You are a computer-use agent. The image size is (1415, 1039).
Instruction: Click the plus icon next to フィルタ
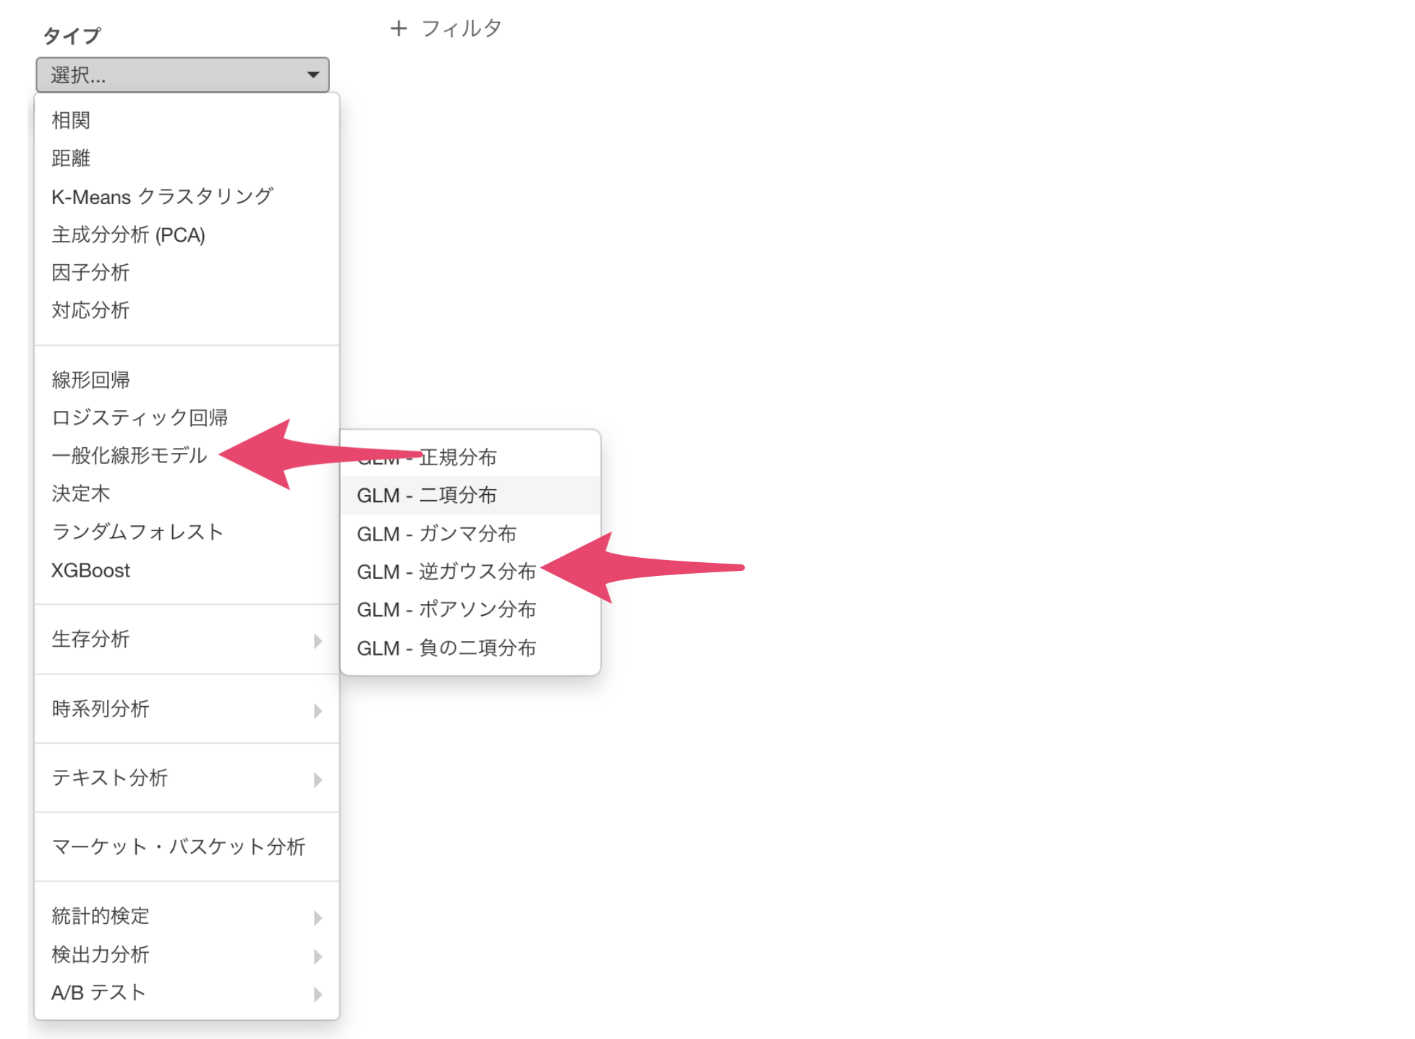tap(399, 28)
